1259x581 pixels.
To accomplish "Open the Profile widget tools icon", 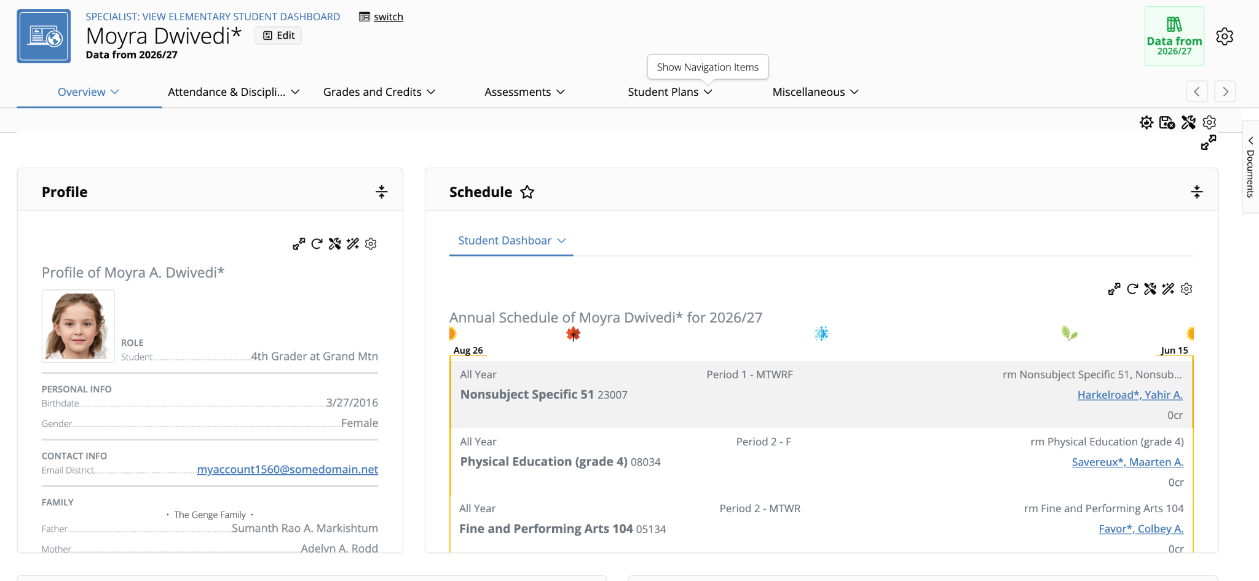I will (334, 244).
